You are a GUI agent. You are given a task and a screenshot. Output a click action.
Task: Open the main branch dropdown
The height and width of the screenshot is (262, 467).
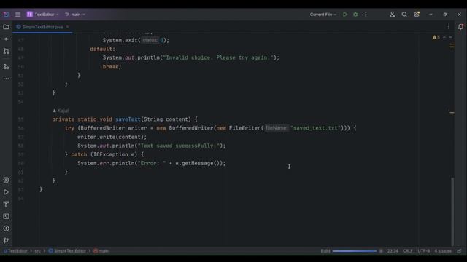(75, 15)
